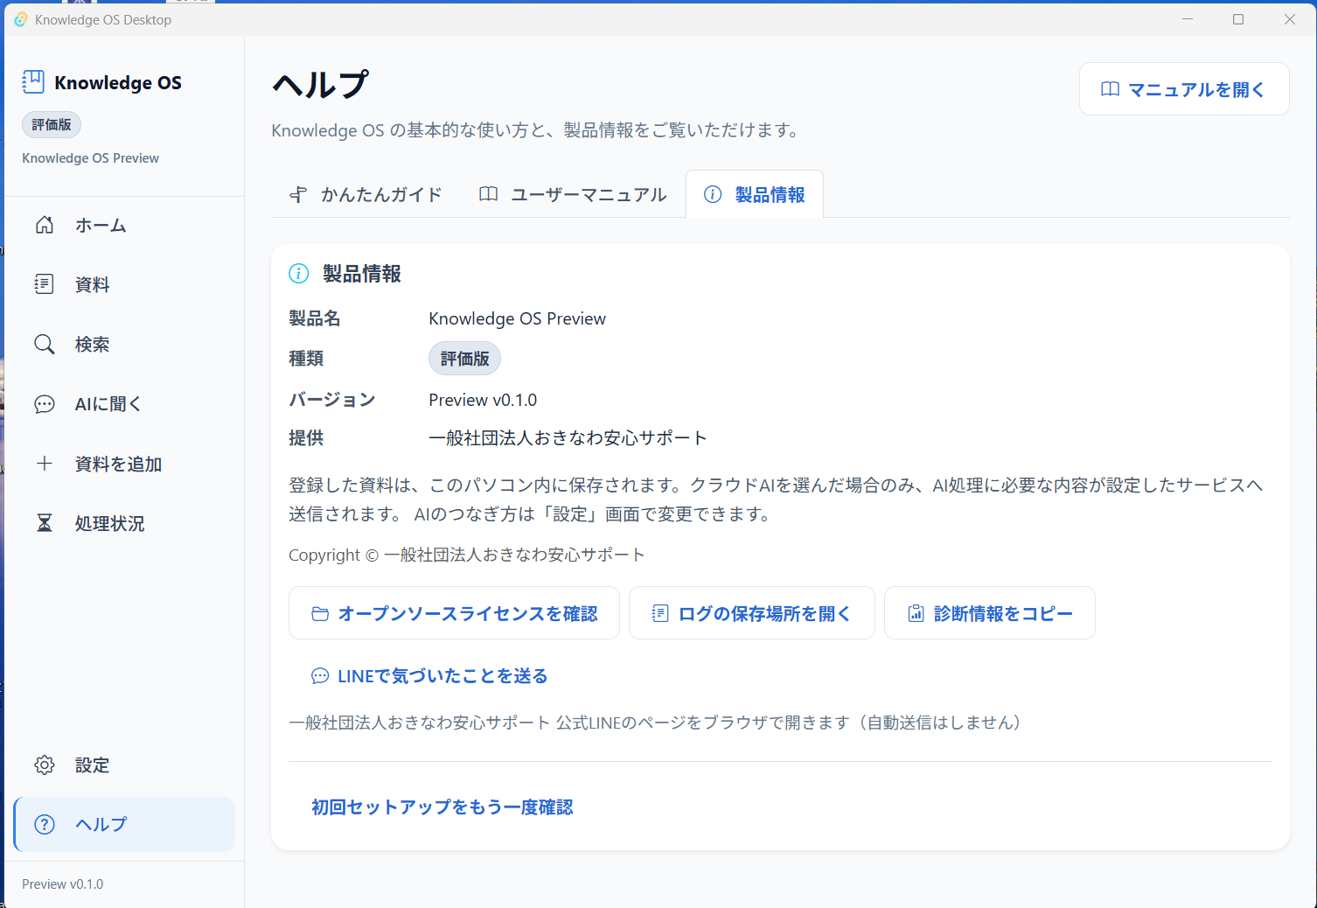This screenshot has height=908, width=1317.
Task: Click Preview v0.1.0 at sidebar bottom
Action: pyautogui.click(x=63, y=884)
